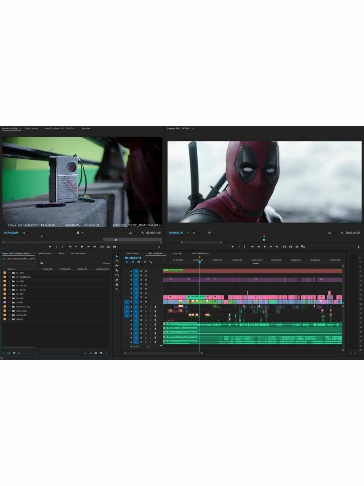Open Program monitor Fit zoom dropdown
The height and width of the screenshot is (486, 364).
point(198,233)
